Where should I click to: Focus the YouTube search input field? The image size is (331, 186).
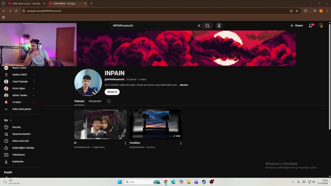pos(154,26)
